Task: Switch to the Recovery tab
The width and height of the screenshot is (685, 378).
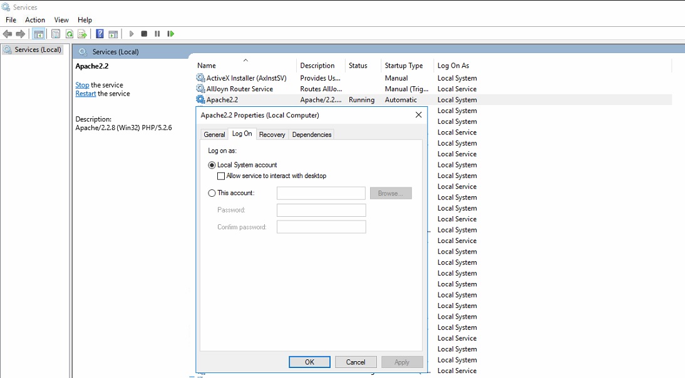Action: [272, 135]
